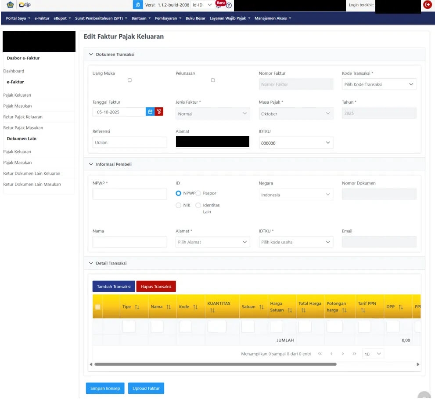Open the Surat Pemberitahuan (SPT) menu

point(101,18)
